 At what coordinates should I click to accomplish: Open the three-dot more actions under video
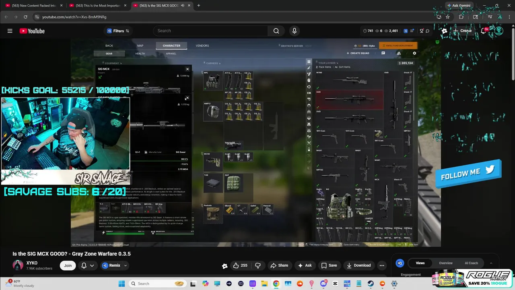382,265
